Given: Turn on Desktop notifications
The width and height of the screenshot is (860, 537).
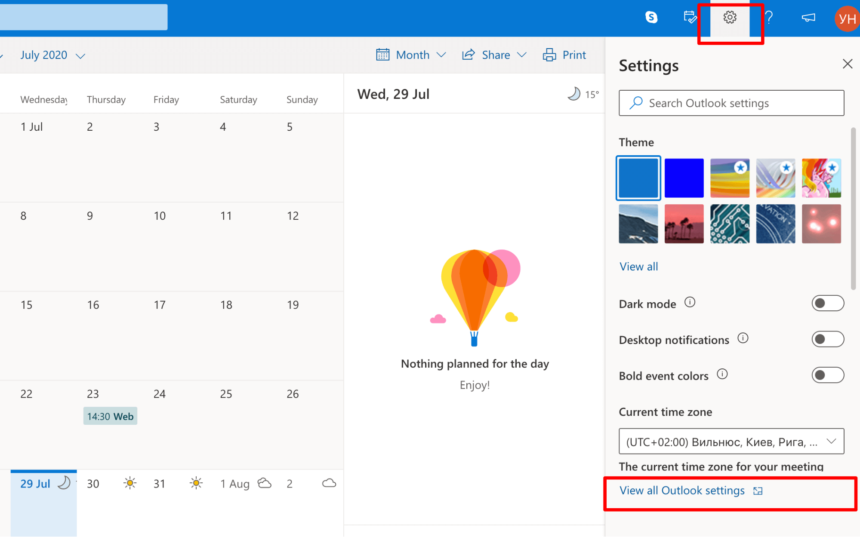Looking at the screenshot, I should point(827,339).
